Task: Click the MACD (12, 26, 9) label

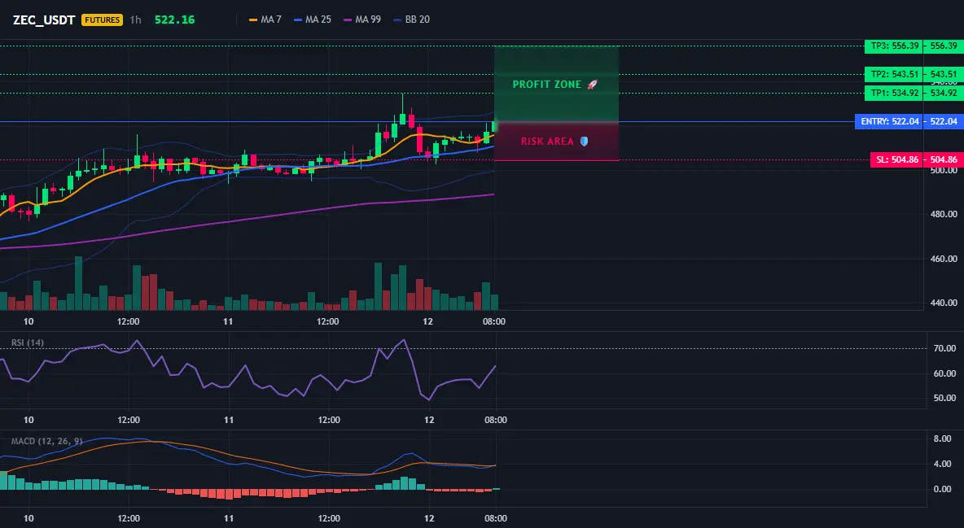Action: point(46,441)
